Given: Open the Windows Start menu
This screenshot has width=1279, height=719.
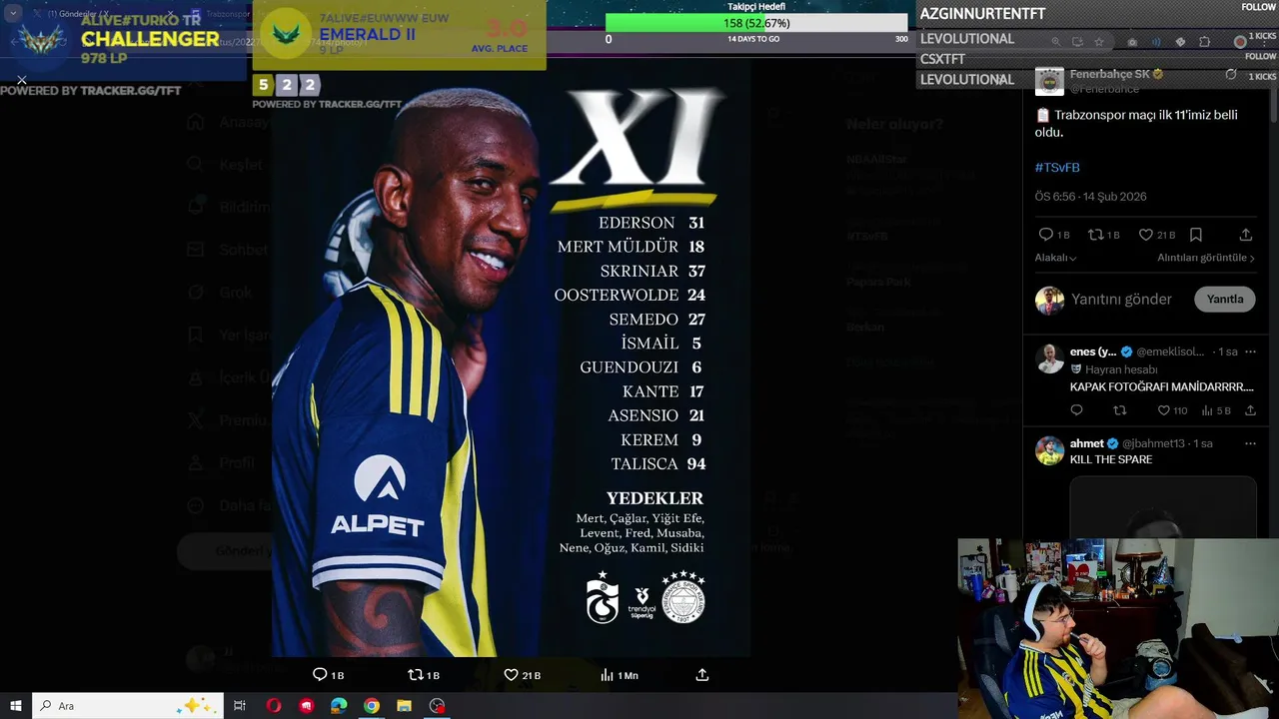Looking at the screenshot, I should [x=16, y=706].
